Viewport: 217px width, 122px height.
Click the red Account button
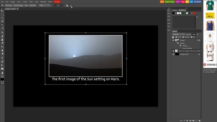(57, 2)
